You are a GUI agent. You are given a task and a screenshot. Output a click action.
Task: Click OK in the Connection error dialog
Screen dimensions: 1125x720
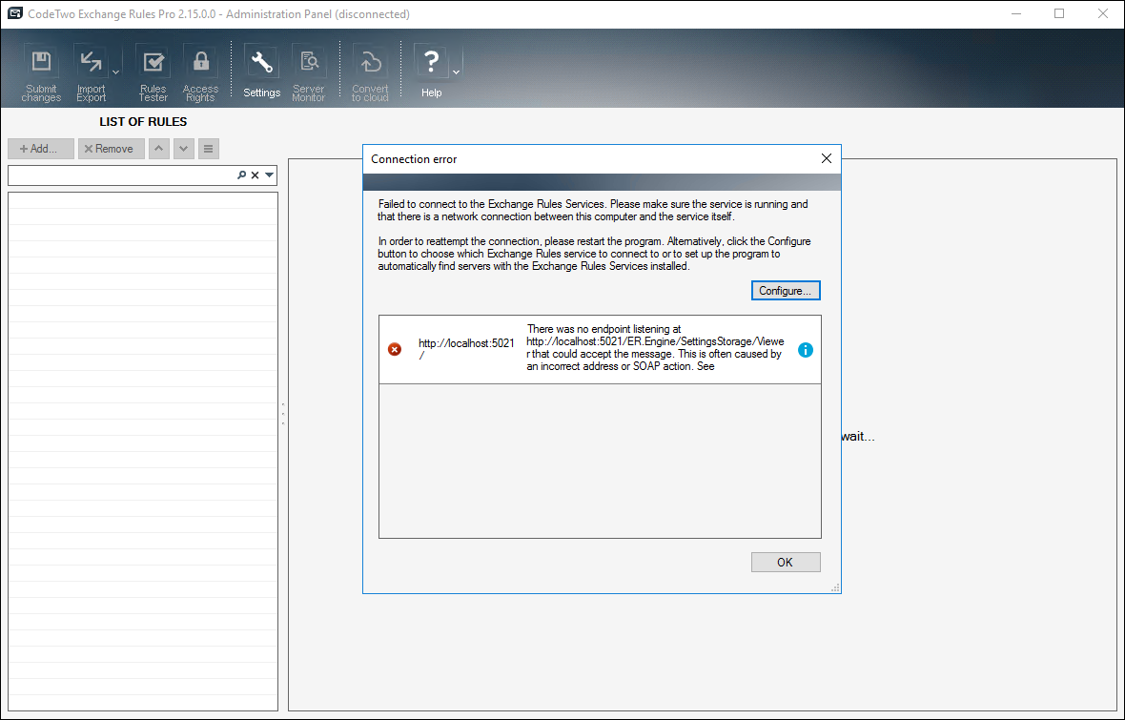tap(786, 562)
